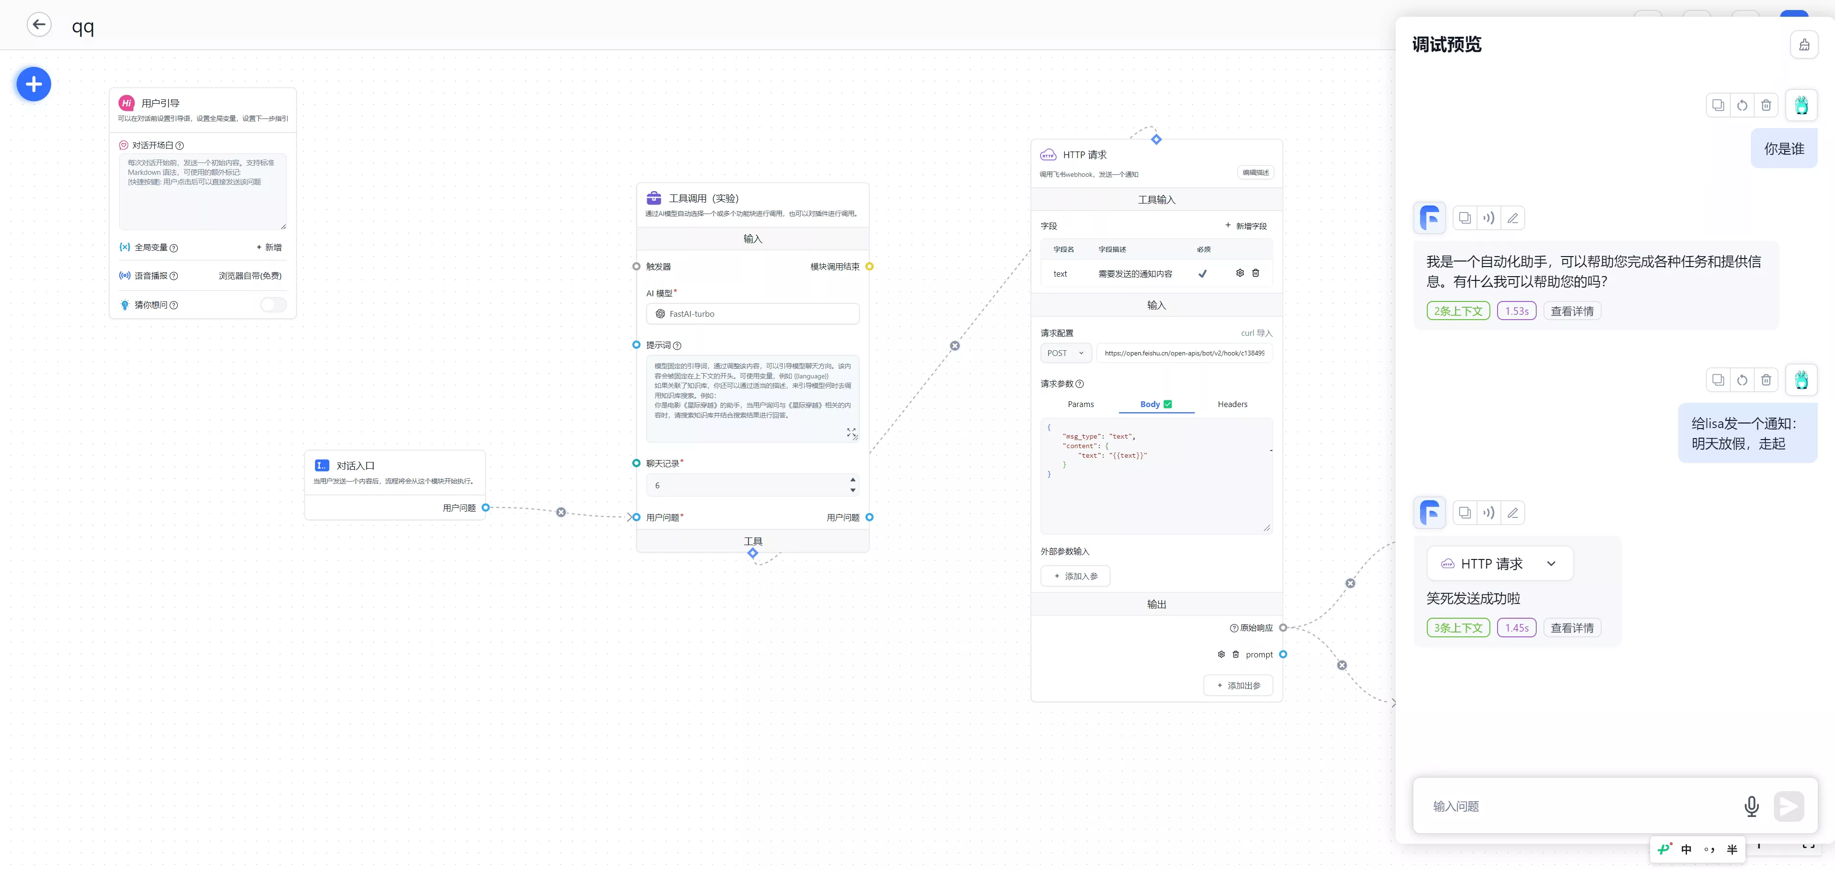Click 查看详情 on the last reply
Screen dimensions: 1835x870
[1572, 628]
